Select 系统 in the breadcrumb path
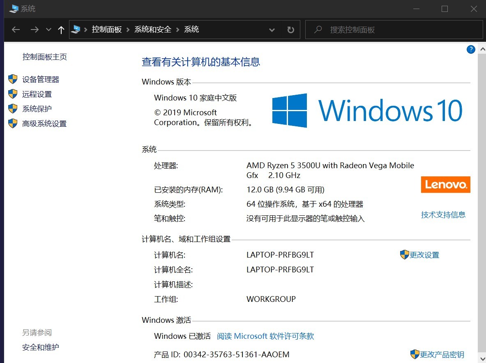The width and height of the screenshot is (486, 363). [x=191, y=30]
